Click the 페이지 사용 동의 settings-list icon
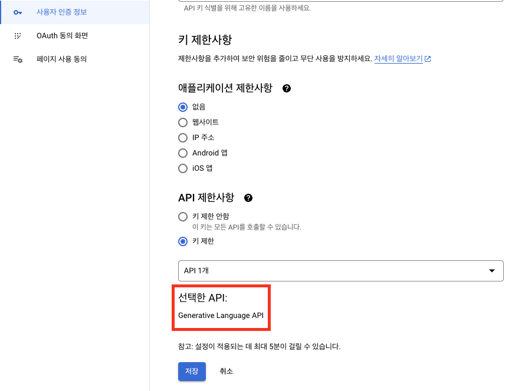This screenshot has height=391, width=525. [x=18, y=59]
